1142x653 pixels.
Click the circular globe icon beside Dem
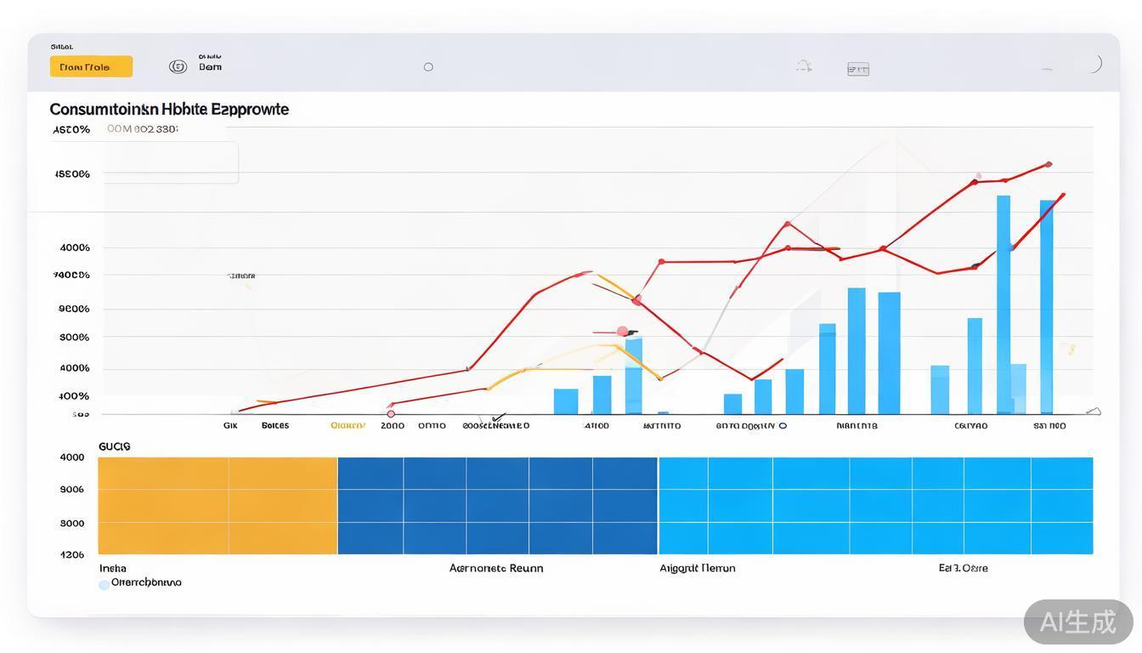[178, 66]
